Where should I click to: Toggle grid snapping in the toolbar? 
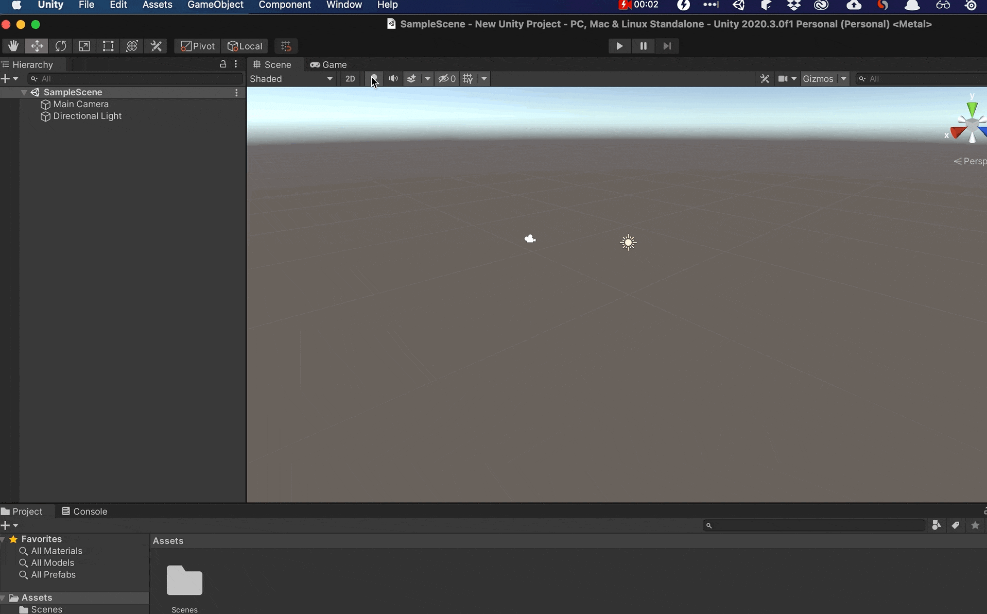pyautogui.click(x=286, y=46)
